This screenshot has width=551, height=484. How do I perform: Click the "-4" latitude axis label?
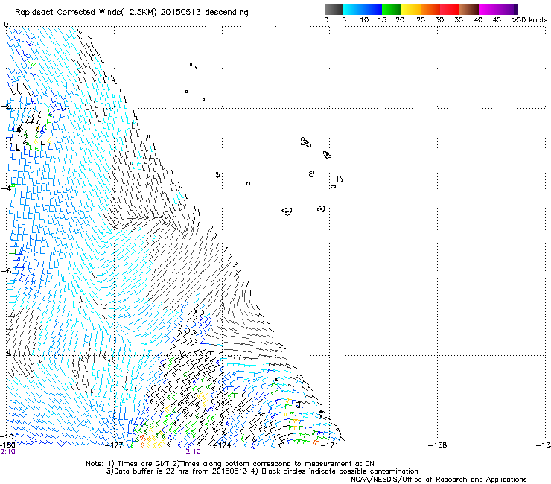[x=6, y=188]
